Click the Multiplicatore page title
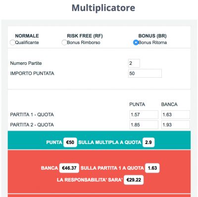 pos(103,8)
